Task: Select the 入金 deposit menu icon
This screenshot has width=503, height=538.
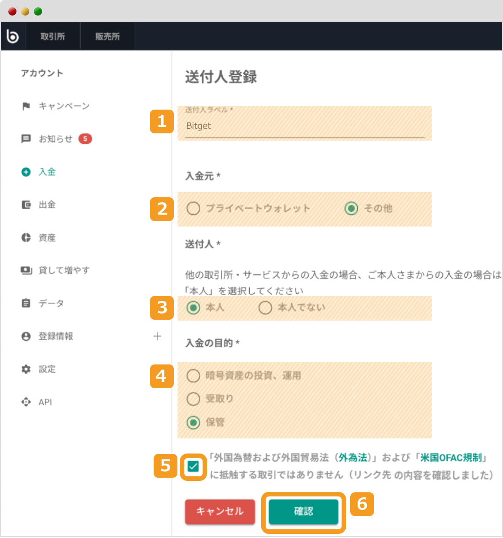Action: [x=27, y=172]
